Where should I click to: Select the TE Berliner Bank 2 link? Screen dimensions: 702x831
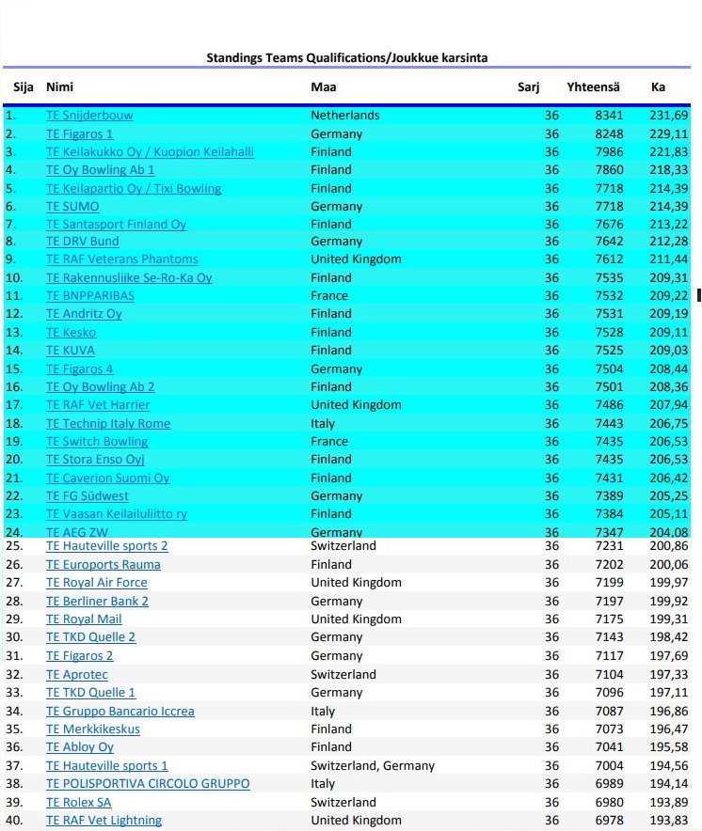click(x=97, y=602)
